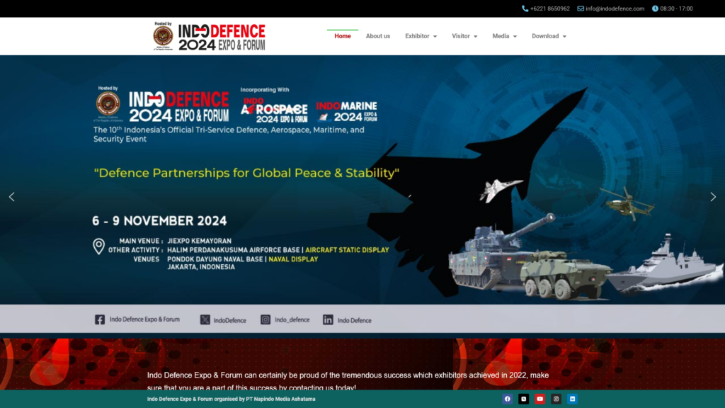Screen dimensions: 725x408
Task: Click the envelope email icon
Action: [x=581, y=8]
